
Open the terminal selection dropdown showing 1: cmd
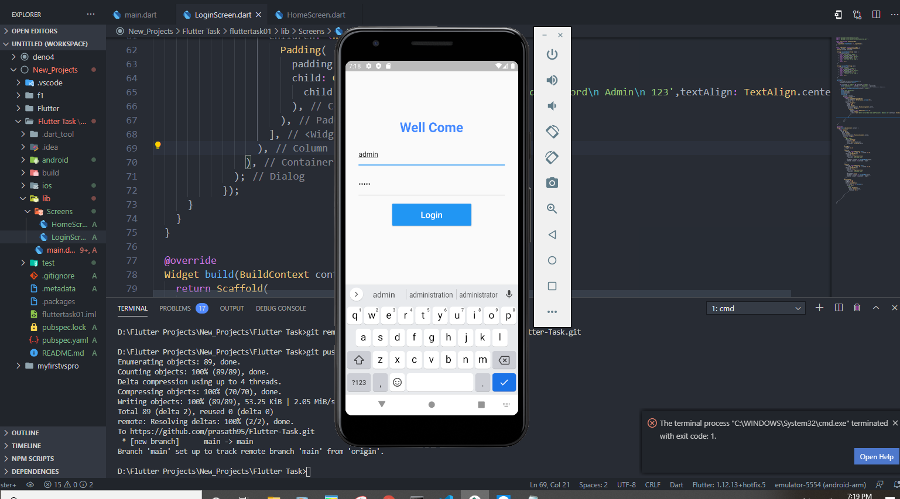755,307
